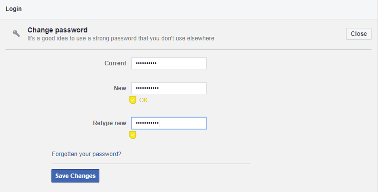This screenshot has width=378, height=192.
Task: Click the text caret in Retype new field
Action: pyautogui.click(x=159, y=123)
